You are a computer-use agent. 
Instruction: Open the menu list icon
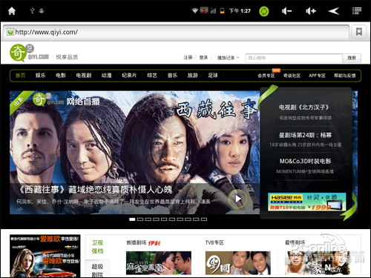point(357,11)
